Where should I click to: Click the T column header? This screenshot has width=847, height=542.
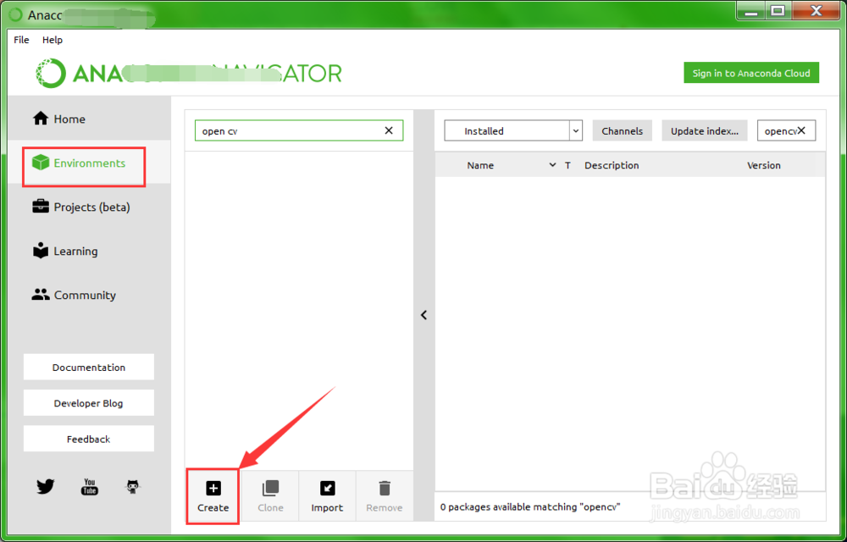[567, 165]
